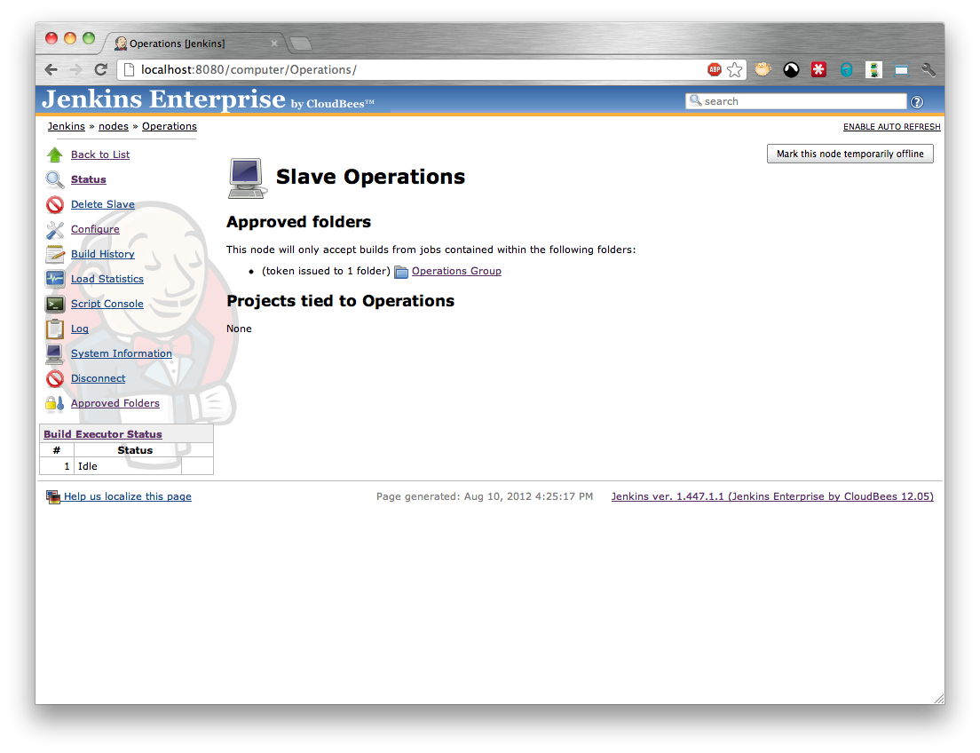Click the browser back arrow
The height and width of the screenshot is (753, 980).
[x=51, y=69]
